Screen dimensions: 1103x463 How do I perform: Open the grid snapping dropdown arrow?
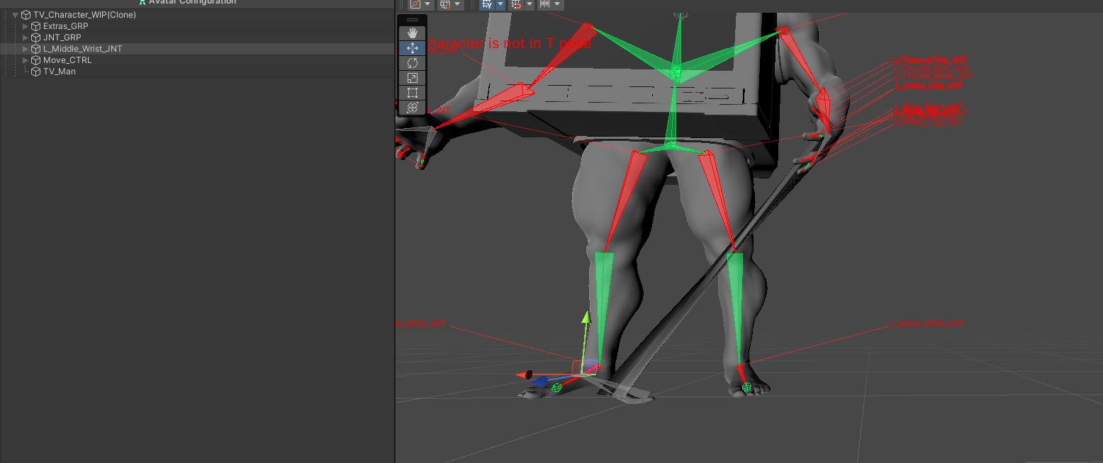(x=500, y=4)
